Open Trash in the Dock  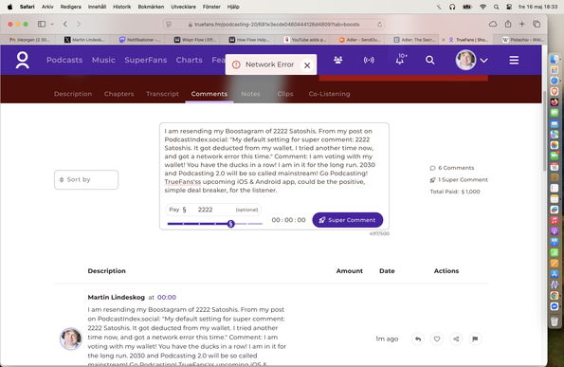(555, 321)
